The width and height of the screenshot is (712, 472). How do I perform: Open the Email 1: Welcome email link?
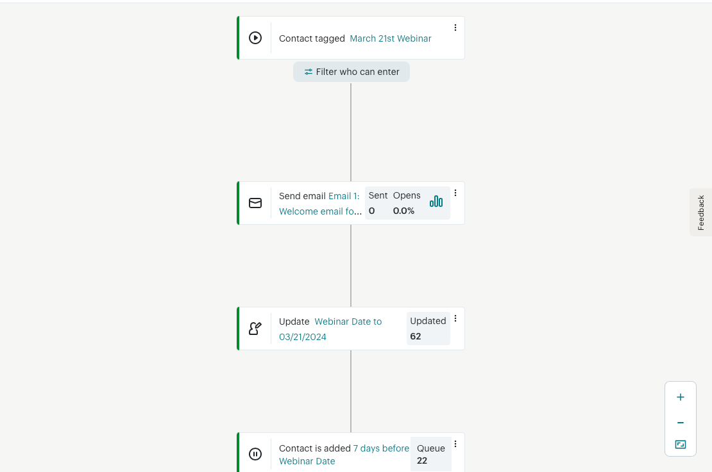(x=320, y=204)
